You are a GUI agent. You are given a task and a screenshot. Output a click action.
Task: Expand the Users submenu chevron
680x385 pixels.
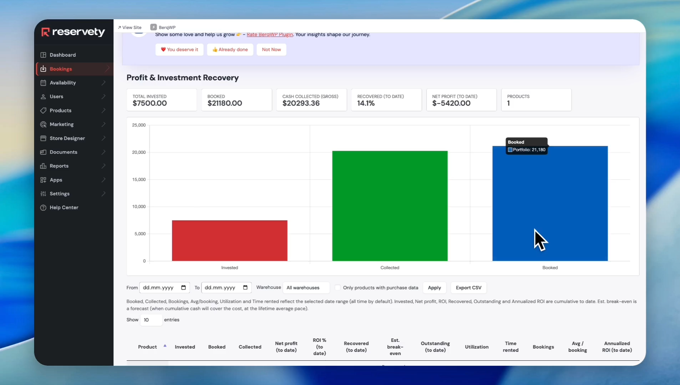point(103,97)
